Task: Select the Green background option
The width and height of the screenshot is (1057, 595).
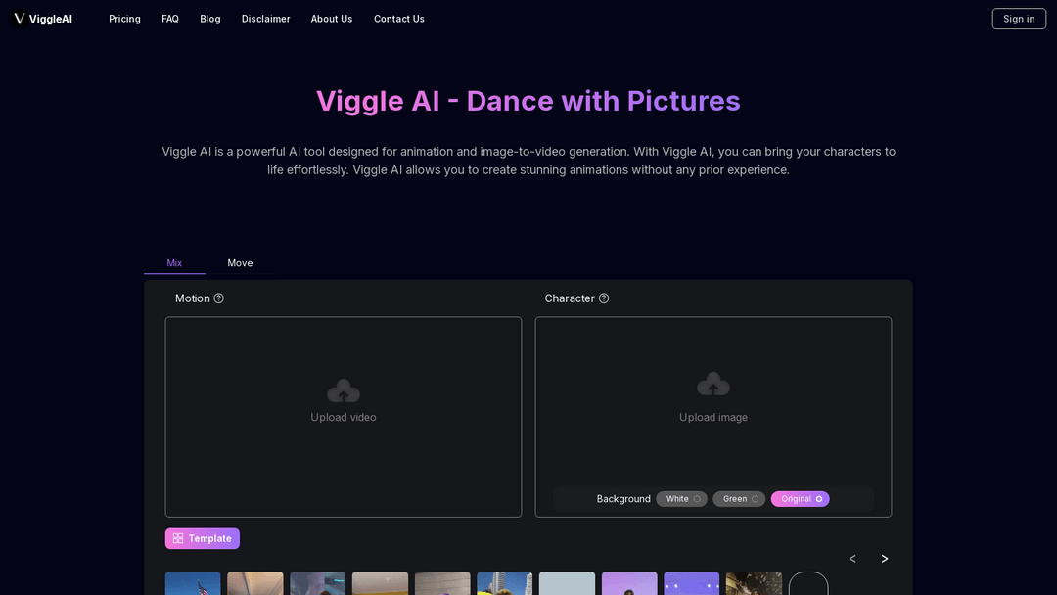Action: (739, 498)
